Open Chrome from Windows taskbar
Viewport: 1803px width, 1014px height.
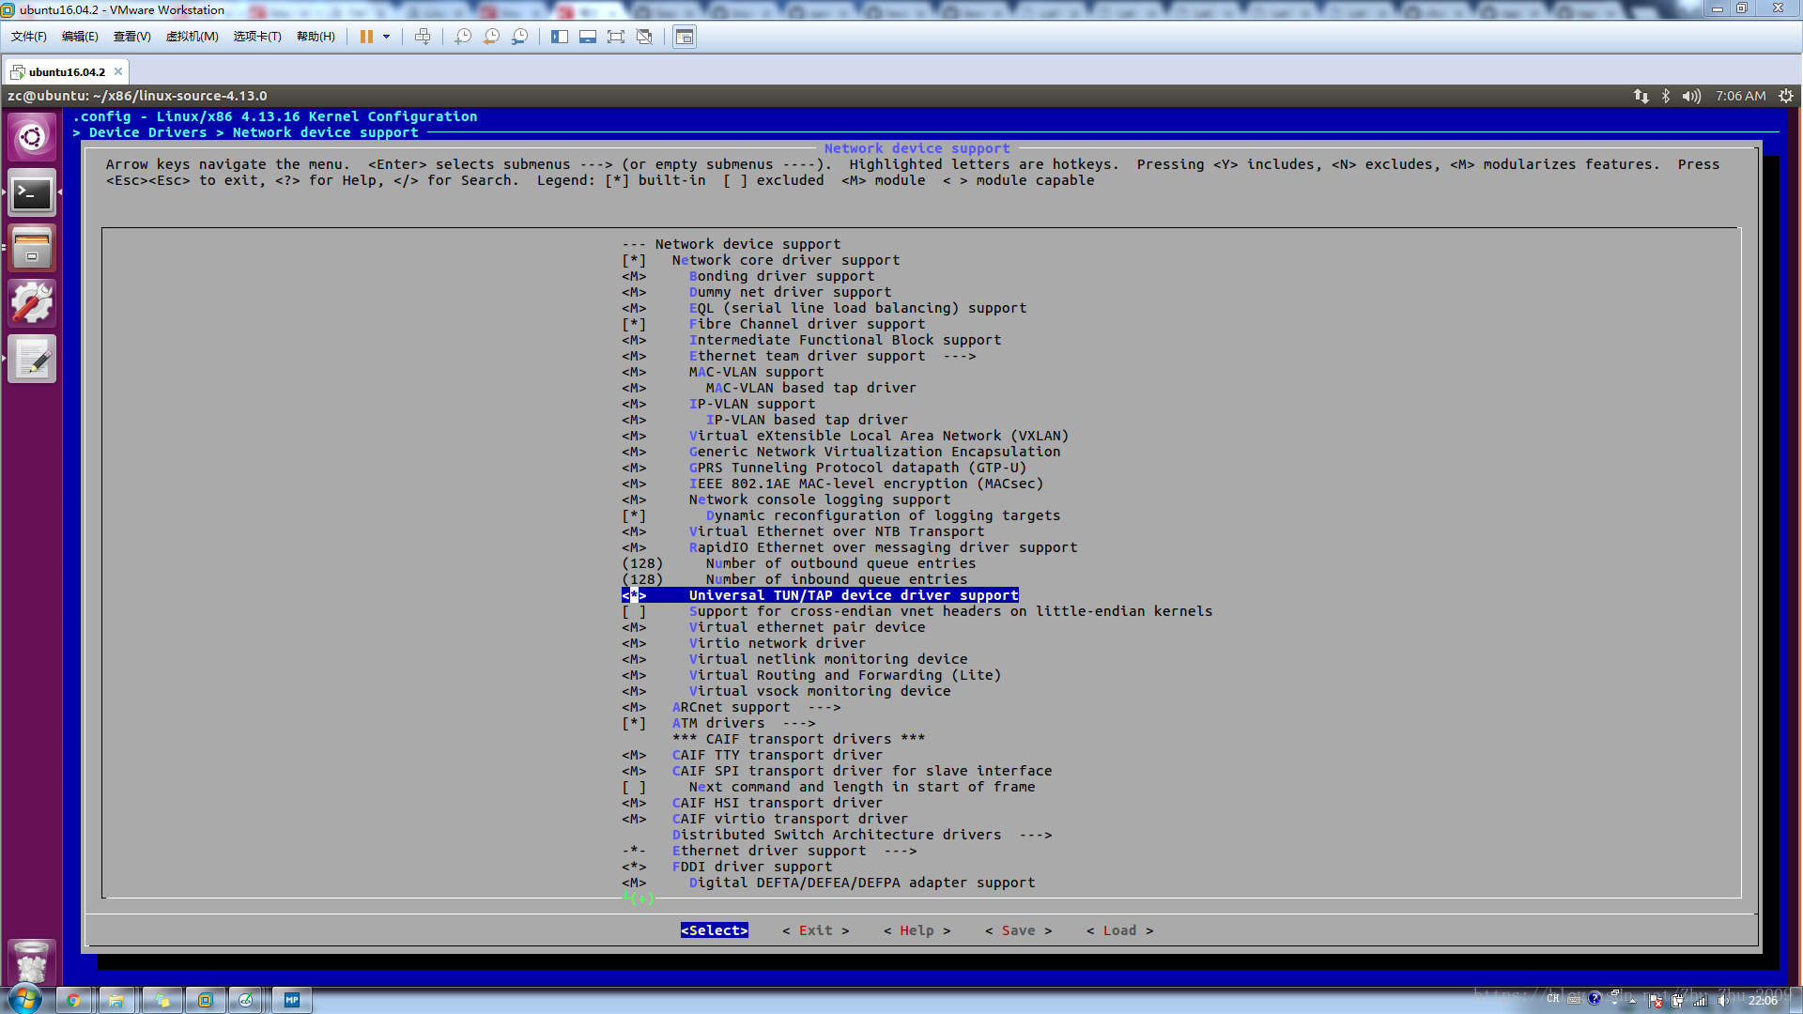(73, 1000)
